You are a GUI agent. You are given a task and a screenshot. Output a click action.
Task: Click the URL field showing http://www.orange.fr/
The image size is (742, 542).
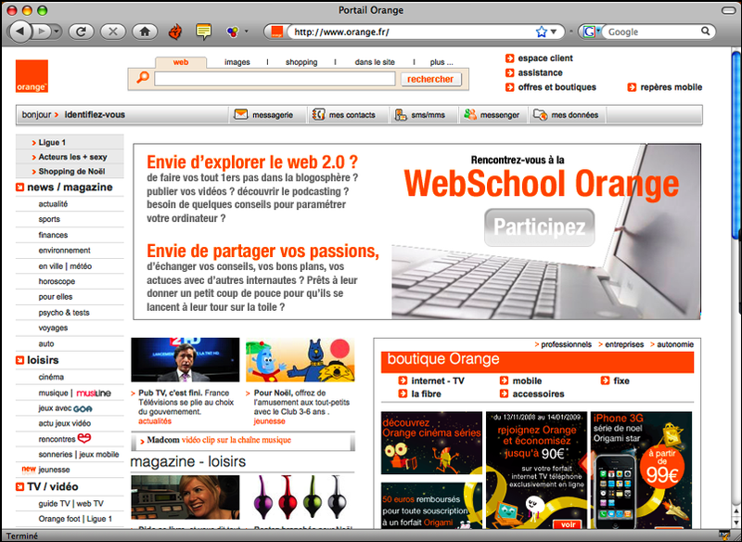[x=412, y=32]
